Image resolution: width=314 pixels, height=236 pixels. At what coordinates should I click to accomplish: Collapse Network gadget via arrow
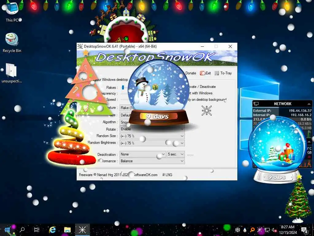[309, 104]
